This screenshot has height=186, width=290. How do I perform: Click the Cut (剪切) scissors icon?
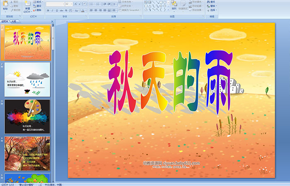12,2
